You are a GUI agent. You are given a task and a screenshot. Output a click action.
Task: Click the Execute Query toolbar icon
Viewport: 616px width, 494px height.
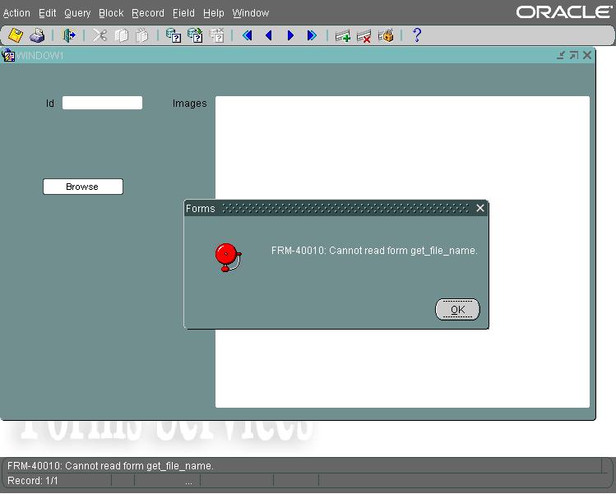pos(195,35)
